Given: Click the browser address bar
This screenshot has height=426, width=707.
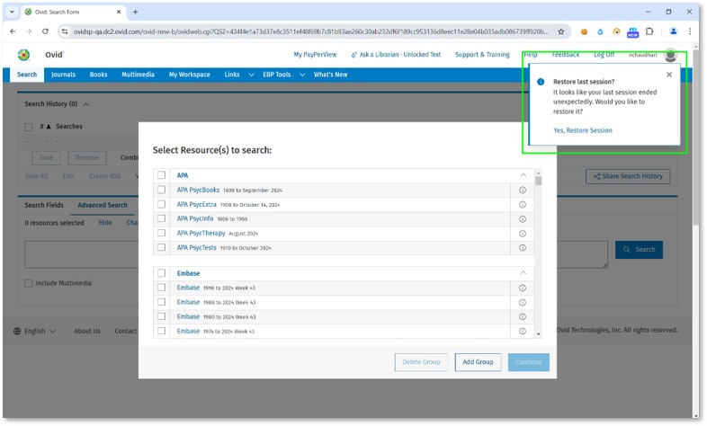Looking at the screenshot, I should coord(310,31).
